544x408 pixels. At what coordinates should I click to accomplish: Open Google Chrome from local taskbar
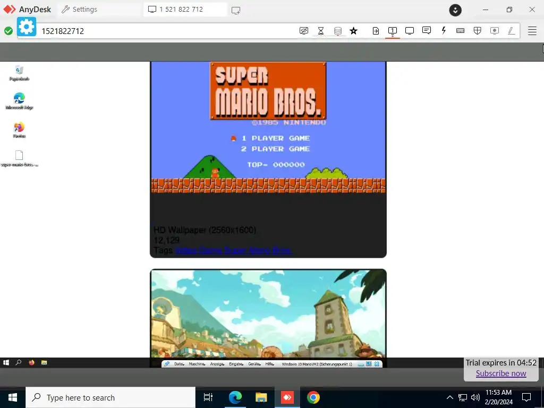click(313, 397)
